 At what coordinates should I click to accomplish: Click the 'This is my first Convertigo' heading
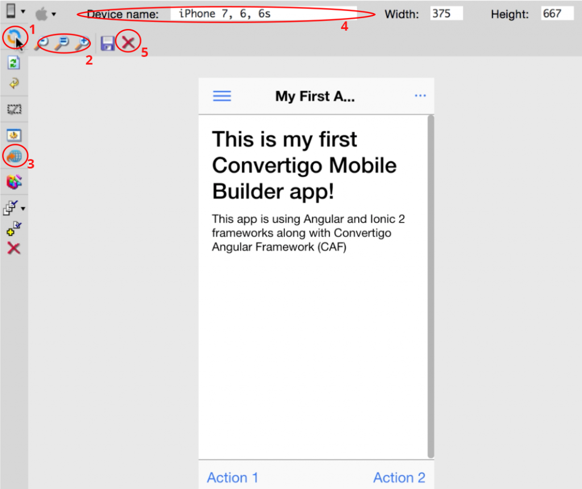(305, 165)
